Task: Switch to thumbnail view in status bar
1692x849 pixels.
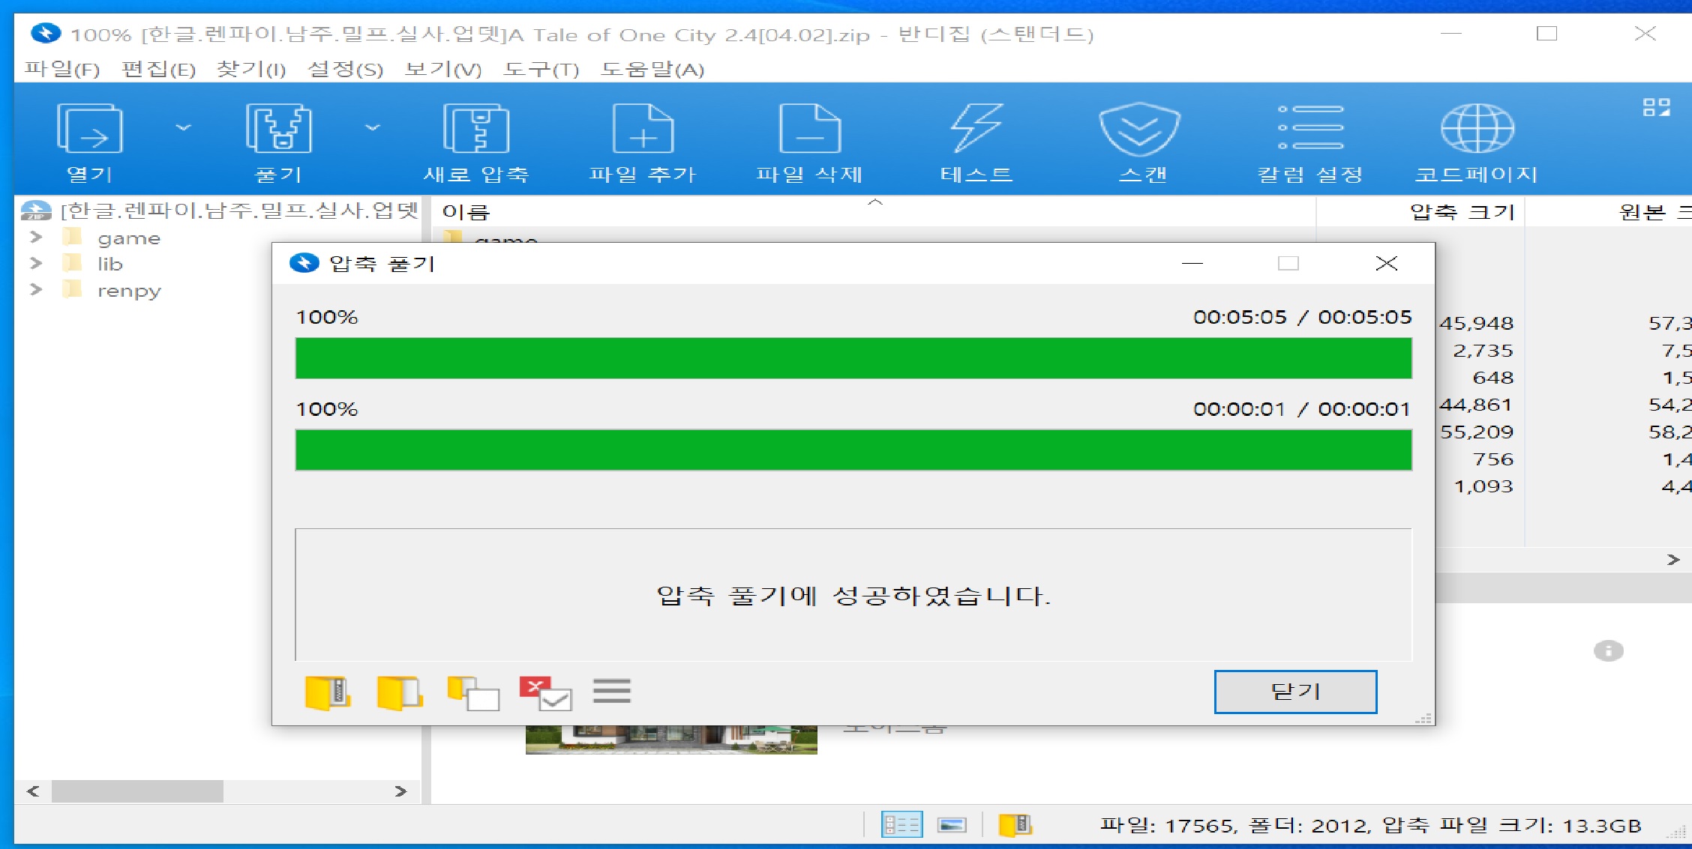Action: pyautogui.click(x=952, y=825)
